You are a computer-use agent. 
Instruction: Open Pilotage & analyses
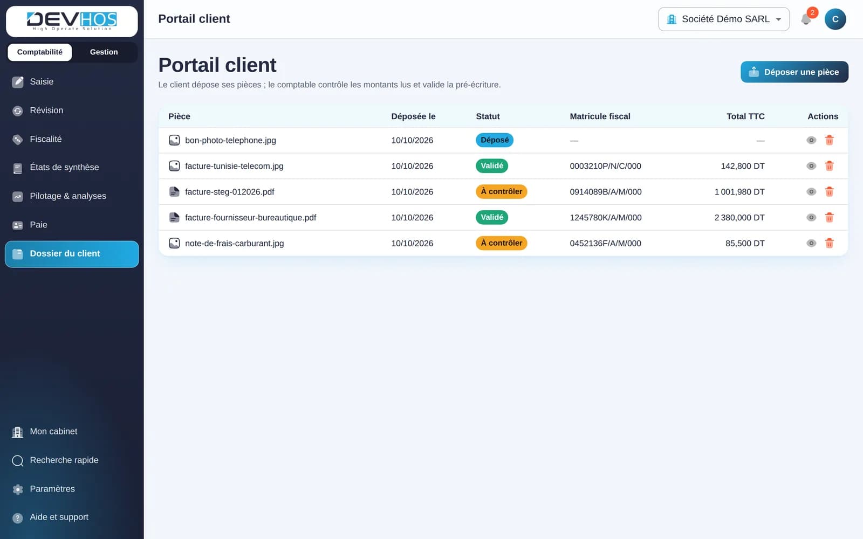pyautogui.click(x=72, y=196)
